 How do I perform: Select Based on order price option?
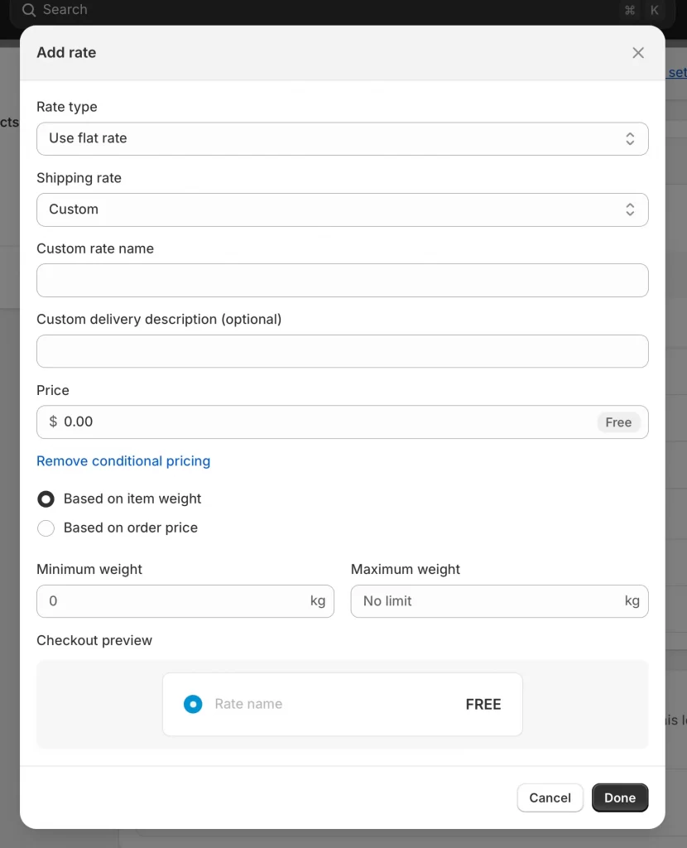coord(46,528)
